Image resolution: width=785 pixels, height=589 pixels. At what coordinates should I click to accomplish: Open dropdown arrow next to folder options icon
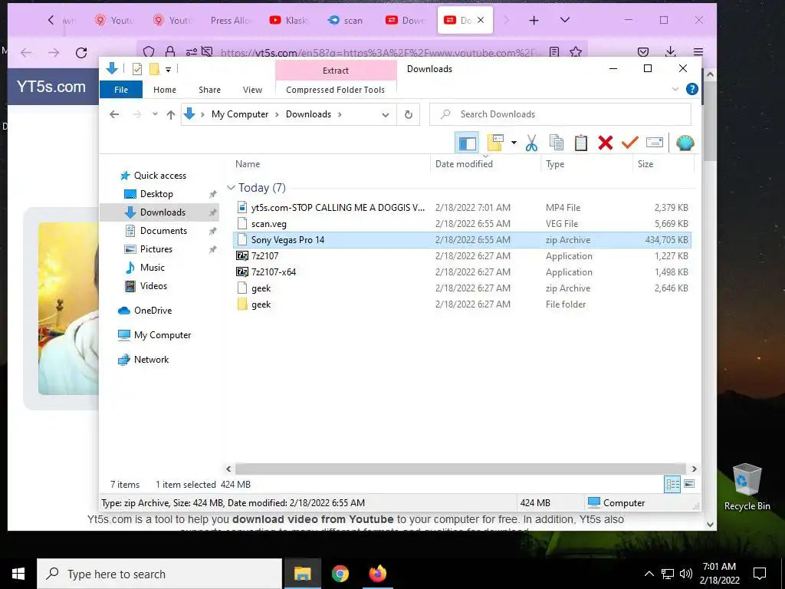[514, 143]
